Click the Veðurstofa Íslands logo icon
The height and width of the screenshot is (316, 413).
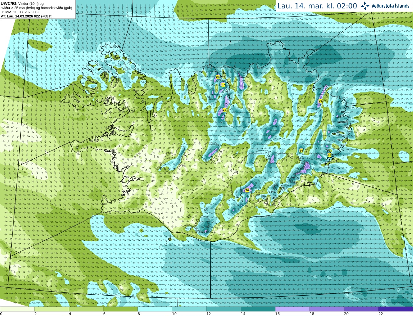tap(365, 6)
